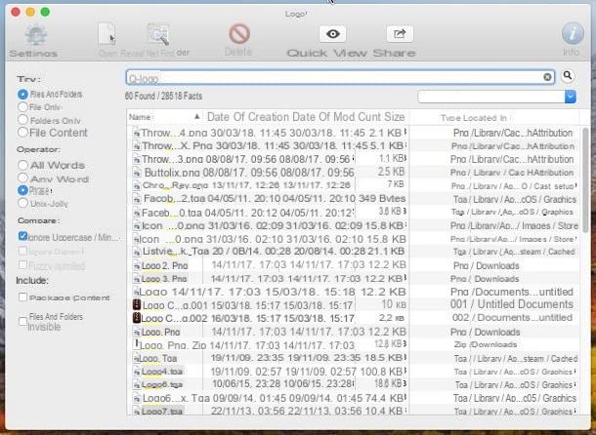The width and height of the screenshot is (596, 435).
Task: Open Settings gear in toolbar
Action: point(36,34)
